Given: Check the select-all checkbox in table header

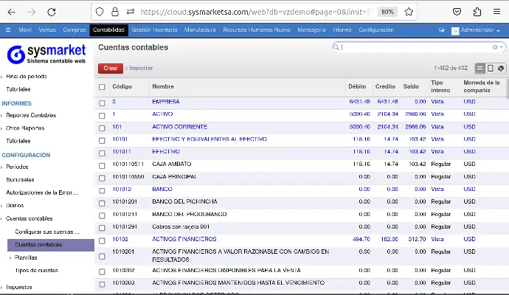Looking at the screenshot, I should tap(102, 87).
